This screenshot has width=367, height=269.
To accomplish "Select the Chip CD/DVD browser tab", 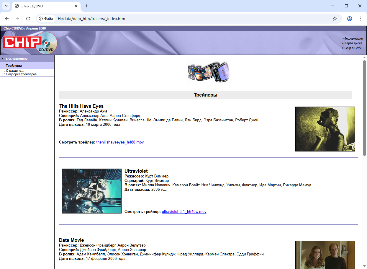I will click(x=46, y=6).
